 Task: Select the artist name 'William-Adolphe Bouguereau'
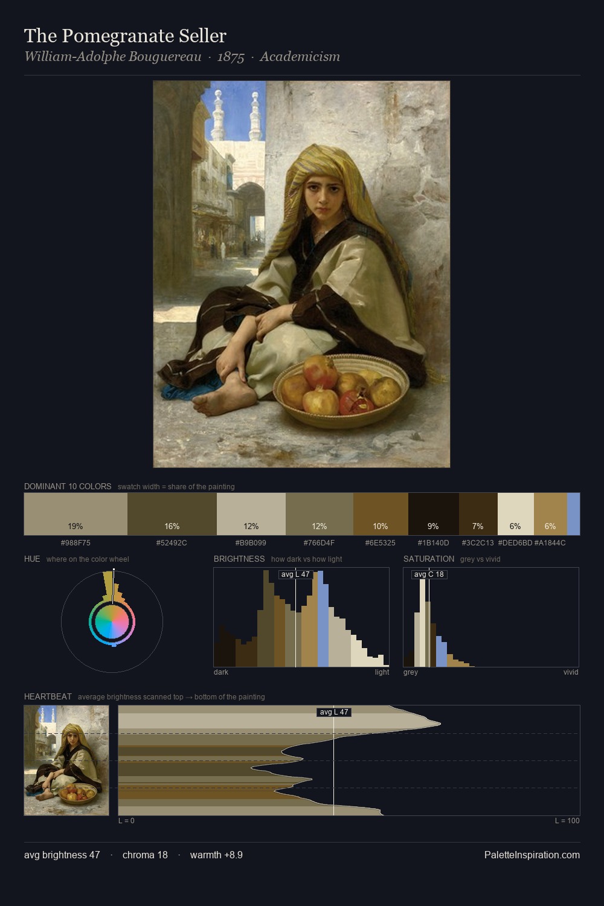112,57
